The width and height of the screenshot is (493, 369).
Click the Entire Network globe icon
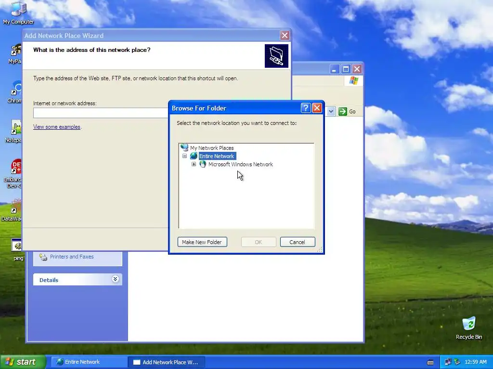point(194,156)
